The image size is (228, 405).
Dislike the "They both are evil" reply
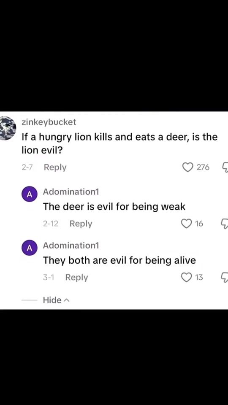225,278
